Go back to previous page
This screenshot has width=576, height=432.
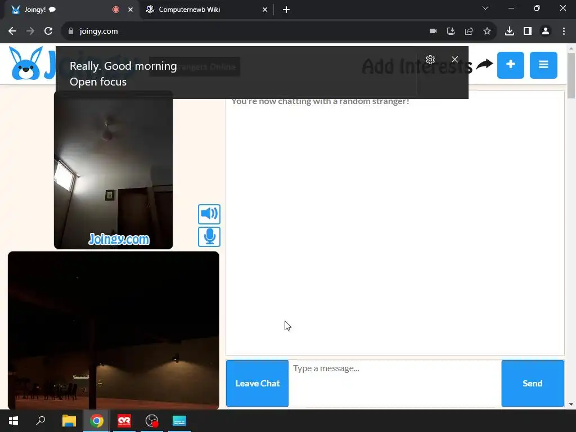coord(12,31)
